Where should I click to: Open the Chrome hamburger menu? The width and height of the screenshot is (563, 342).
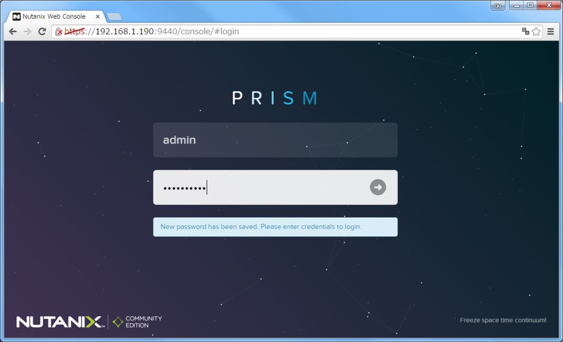(550, 31)
